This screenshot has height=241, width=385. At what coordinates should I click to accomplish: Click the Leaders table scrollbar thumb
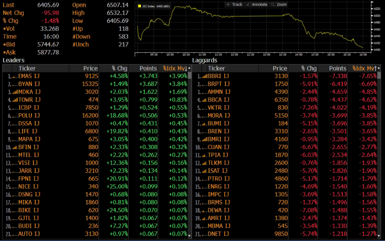click(x=189, y=75)
